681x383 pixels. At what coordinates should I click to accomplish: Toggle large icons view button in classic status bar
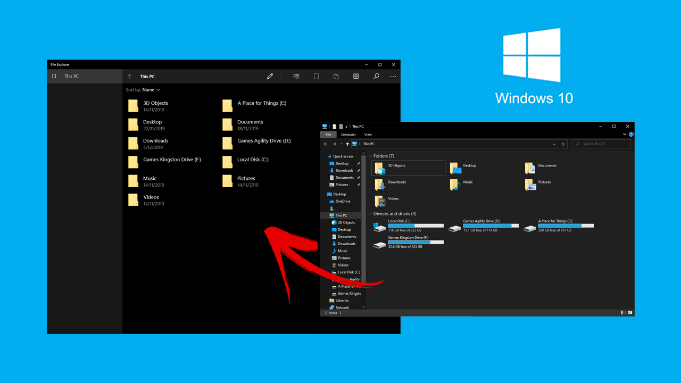tap(630, 313)
